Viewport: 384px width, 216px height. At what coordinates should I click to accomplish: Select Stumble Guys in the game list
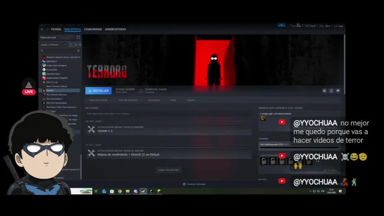pyautogui.click(x=53, y=74)
